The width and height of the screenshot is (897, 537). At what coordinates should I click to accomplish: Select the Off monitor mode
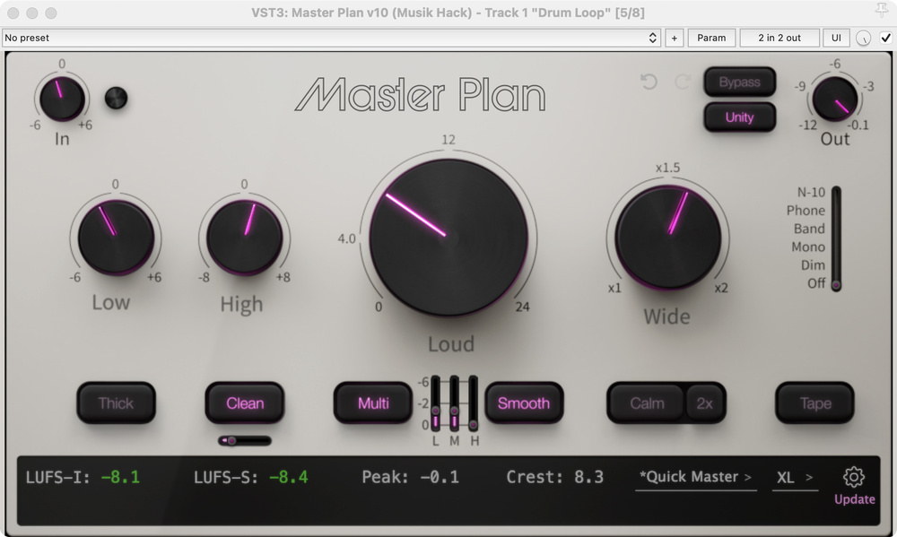coord(816,283)
